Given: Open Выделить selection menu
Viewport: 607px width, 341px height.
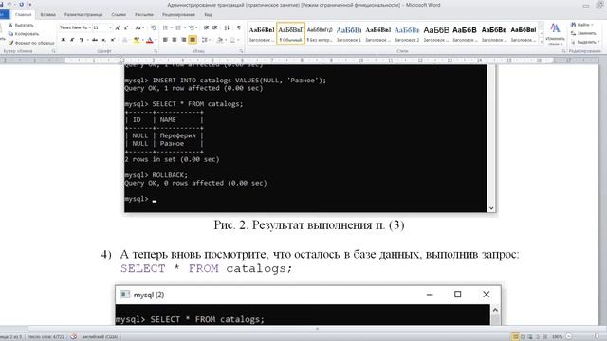Looking at the screenshot, I should [x=585, y=42].
